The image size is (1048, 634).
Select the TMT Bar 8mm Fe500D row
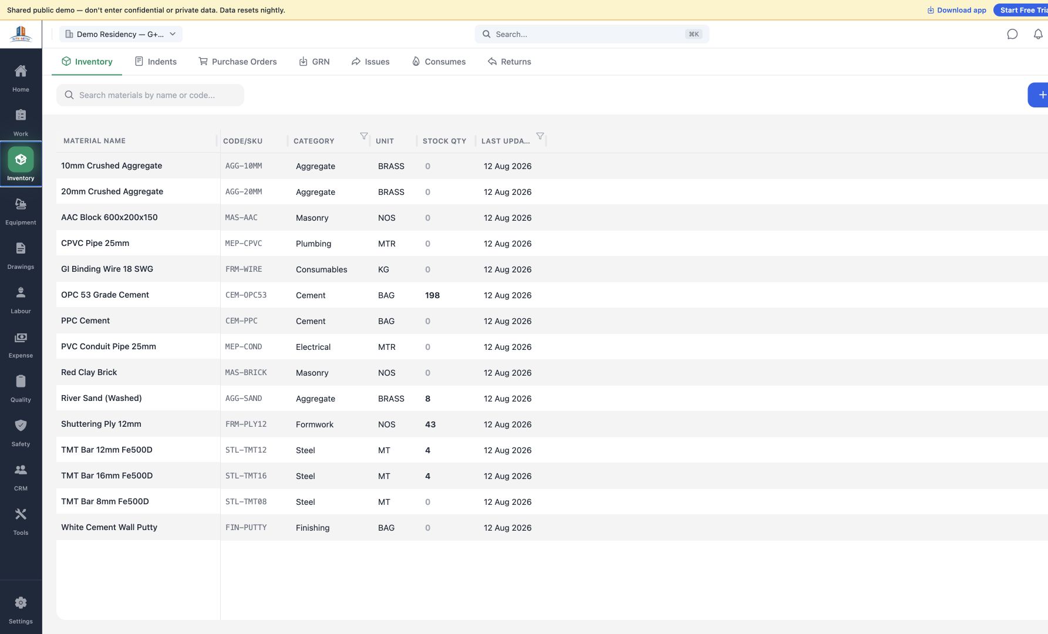point(552,502)
